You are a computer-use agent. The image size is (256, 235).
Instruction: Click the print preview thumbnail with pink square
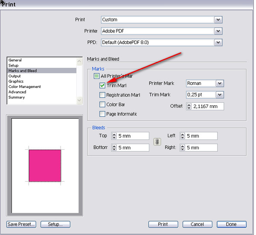pos(45,165)
